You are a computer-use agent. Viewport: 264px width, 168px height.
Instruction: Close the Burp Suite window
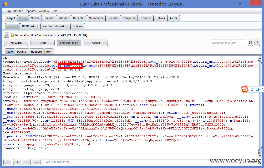[x=256, y=3]
